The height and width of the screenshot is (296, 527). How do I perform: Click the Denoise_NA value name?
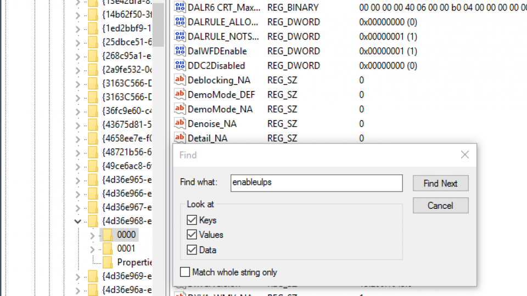click(212, 123)
